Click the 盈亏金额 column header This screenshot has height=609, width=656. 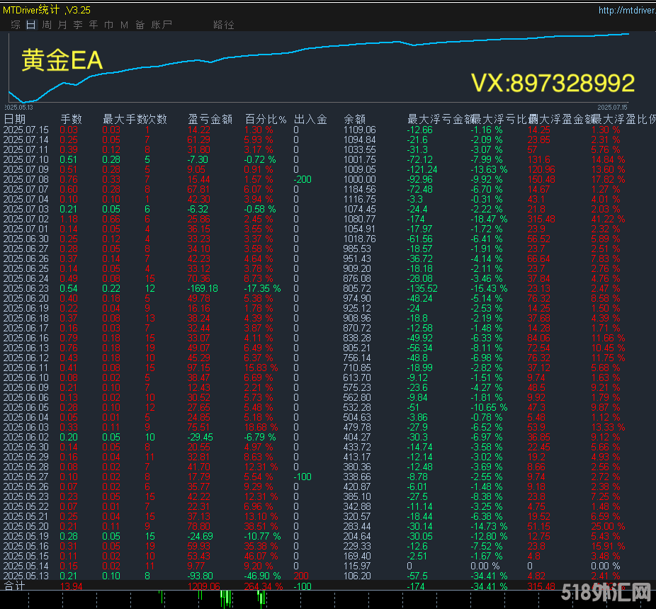[x=210, y=119]
